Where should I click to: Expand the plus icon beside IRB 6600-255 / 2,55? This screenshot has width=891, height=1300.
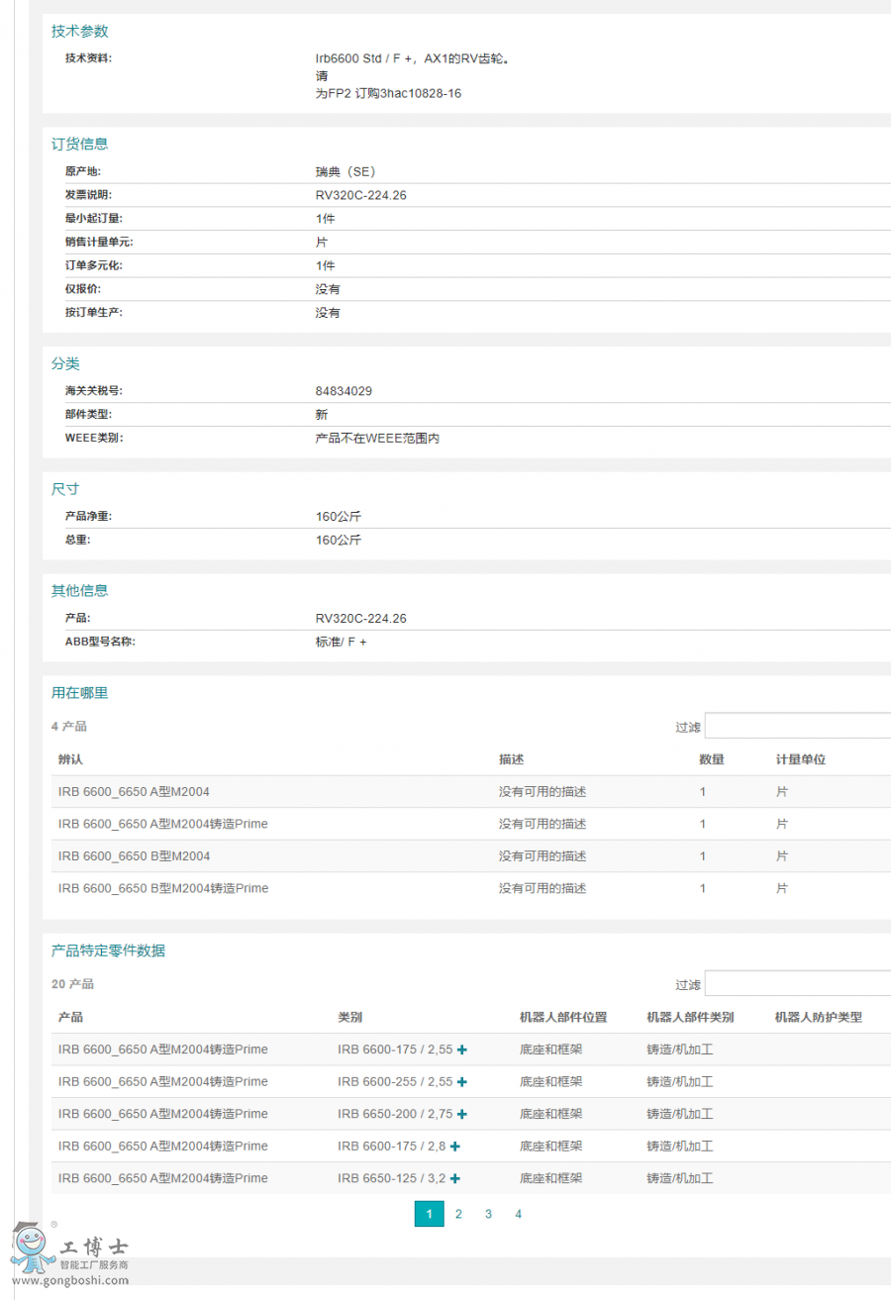(x=461, y=1081)
